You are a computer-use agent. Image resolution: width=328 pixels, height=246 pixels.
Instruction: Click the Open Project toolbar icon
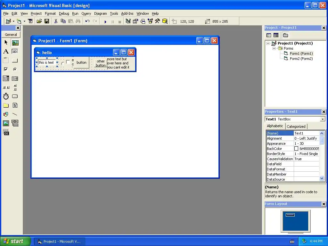(39, 21)
